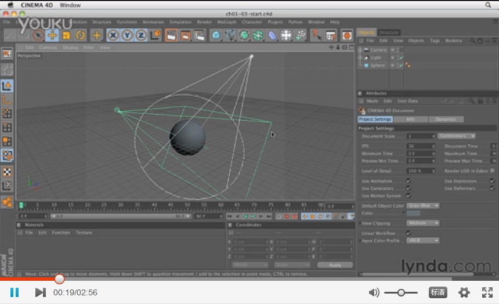Expand the Camera item in object tree
The height and width of the screenshot is (304, 499).
coord(360,50)
